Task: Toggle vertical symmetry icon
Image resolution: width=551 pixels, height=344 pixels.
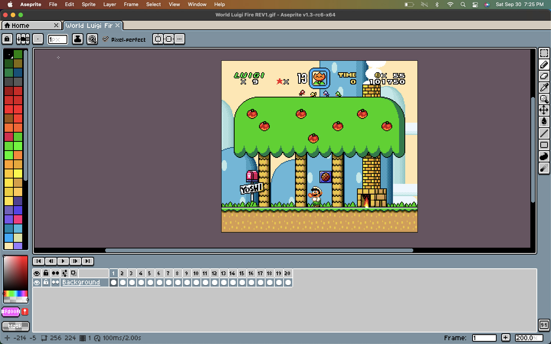Action: click(169, 39)
